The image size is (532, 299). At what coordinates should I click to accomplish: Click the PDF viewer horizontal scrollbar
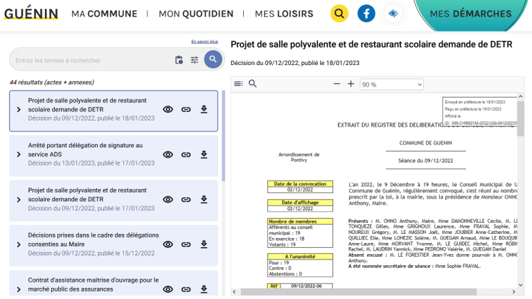[359, 292]
